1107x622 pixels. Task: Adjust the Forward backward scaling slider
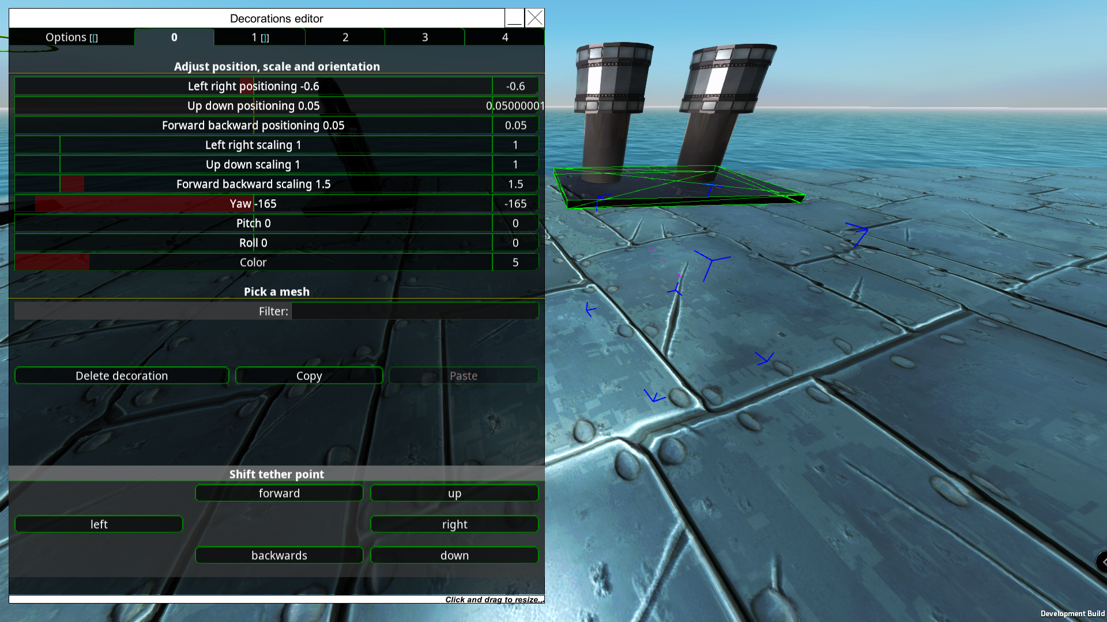click(253, 184)
